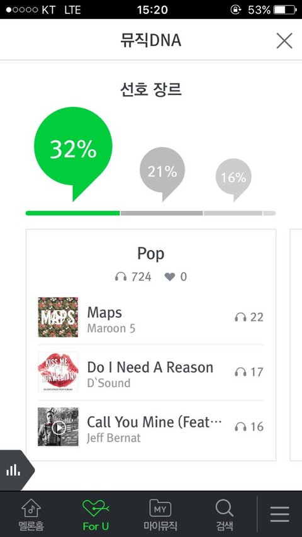Tap the 검색 magnifier icon
302x537 pixels.
click(225, 508)
